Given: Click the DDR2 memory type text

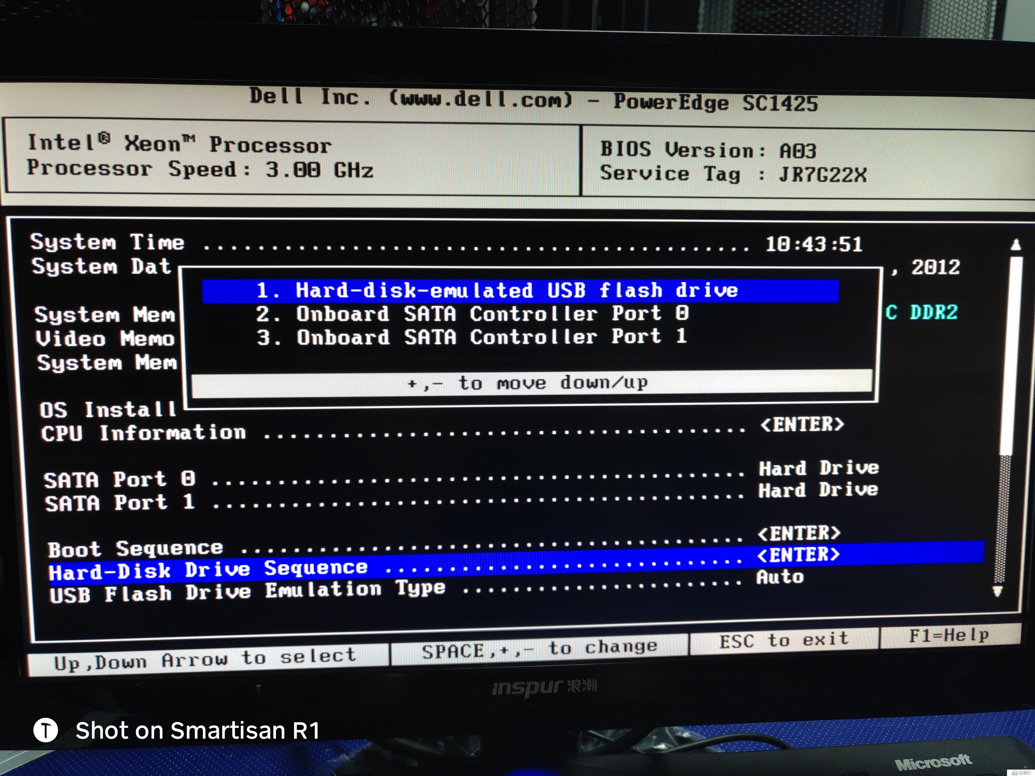Looking at the screenshot, I should [x=933, y=312].
